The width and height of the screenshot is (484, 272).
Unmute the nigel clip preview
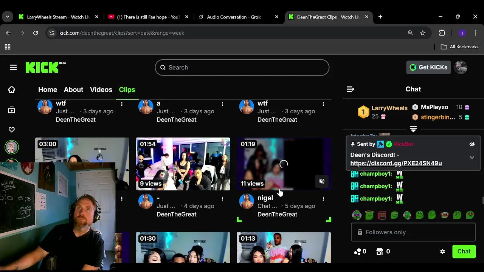click(322, 181)
